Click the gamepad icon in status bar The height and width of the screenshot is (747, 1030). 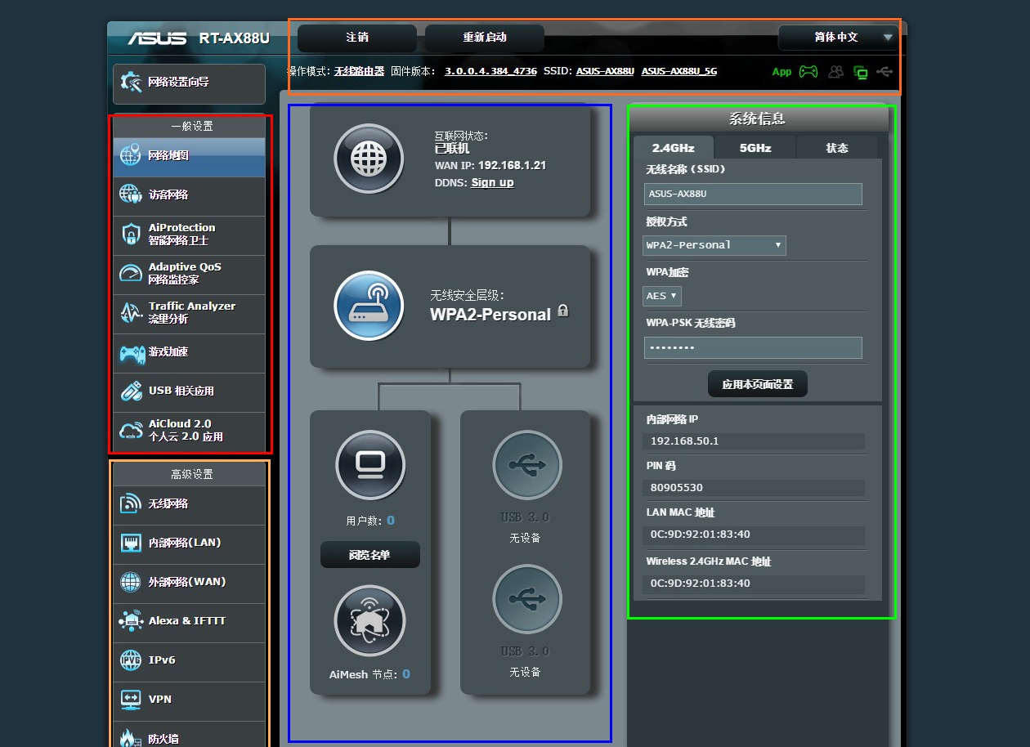click(x=808, y=72)
